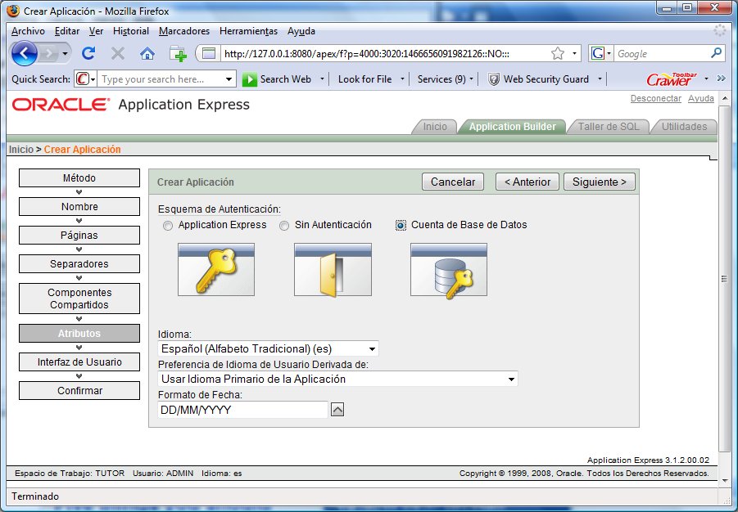Open the address bar URL dropdown arrow

coord(575,54)
